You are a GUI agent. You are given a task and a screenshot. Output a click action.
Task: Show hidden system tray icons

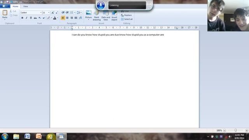pos(208,136)
